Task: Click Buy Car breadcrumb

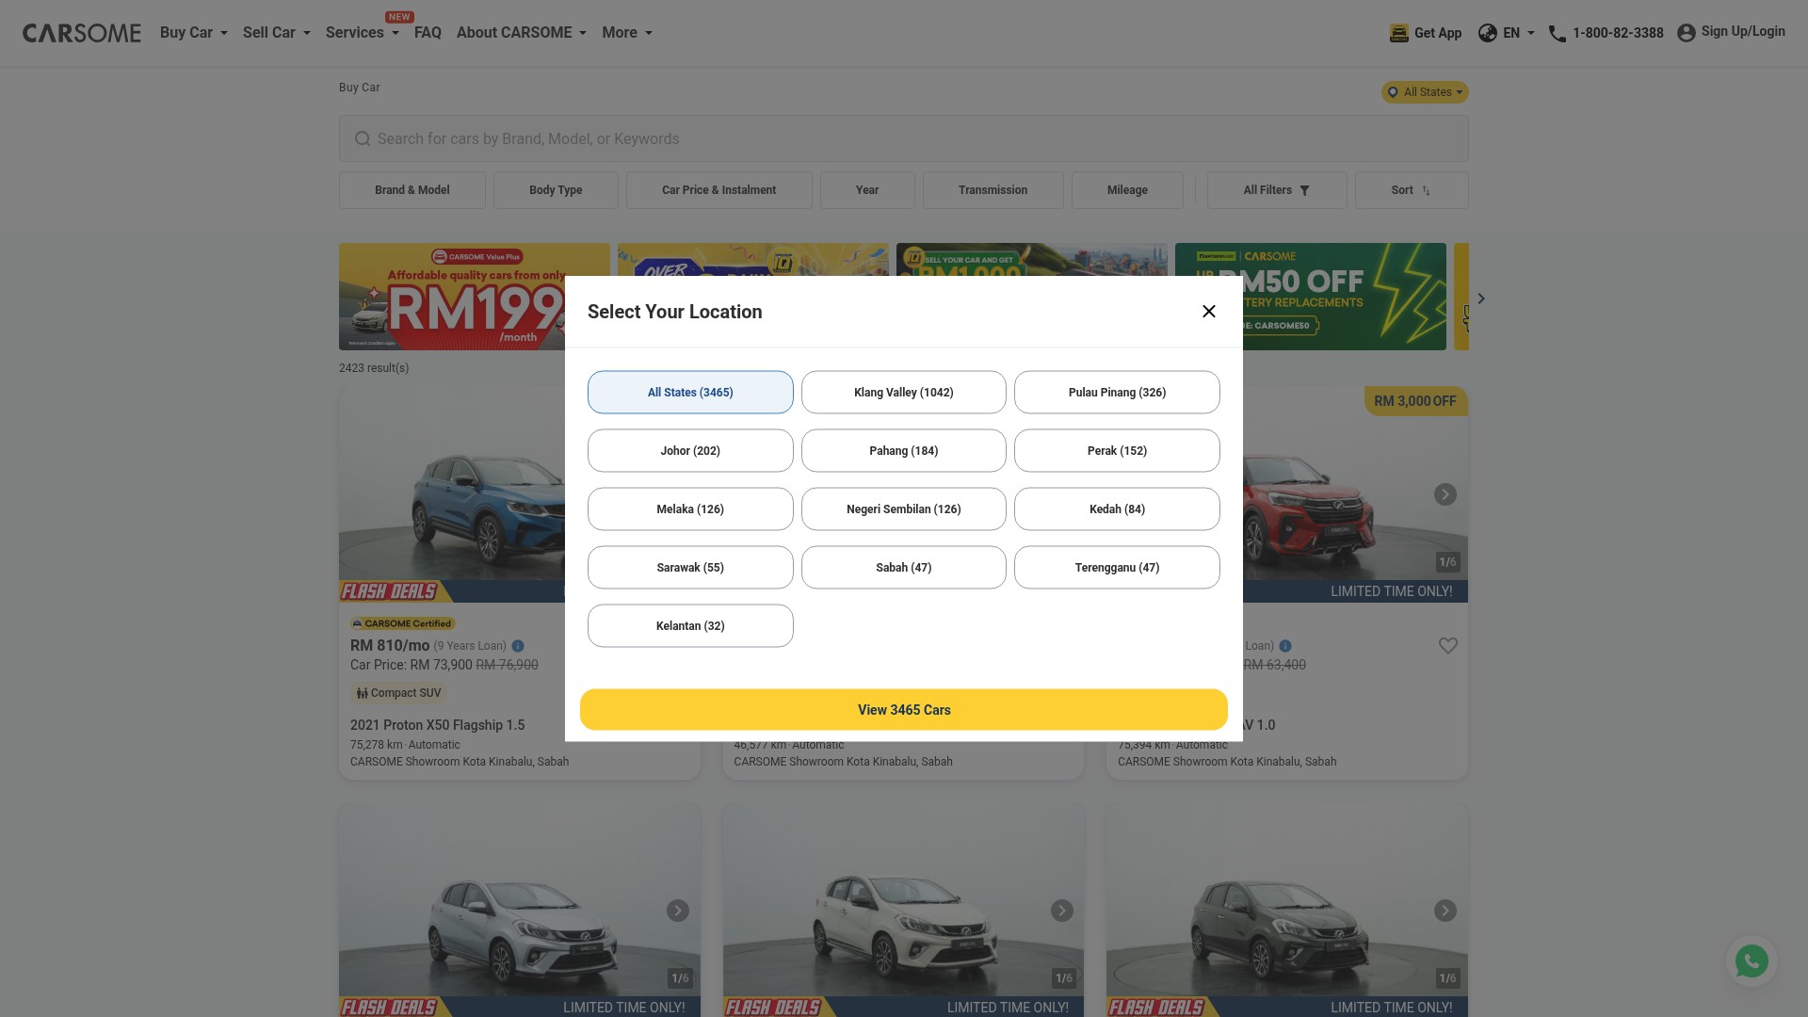Action: point(360,88)
